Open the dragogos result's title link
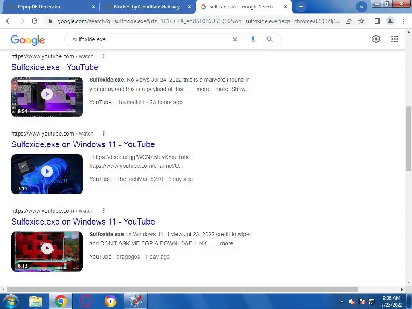 point(83,222)
